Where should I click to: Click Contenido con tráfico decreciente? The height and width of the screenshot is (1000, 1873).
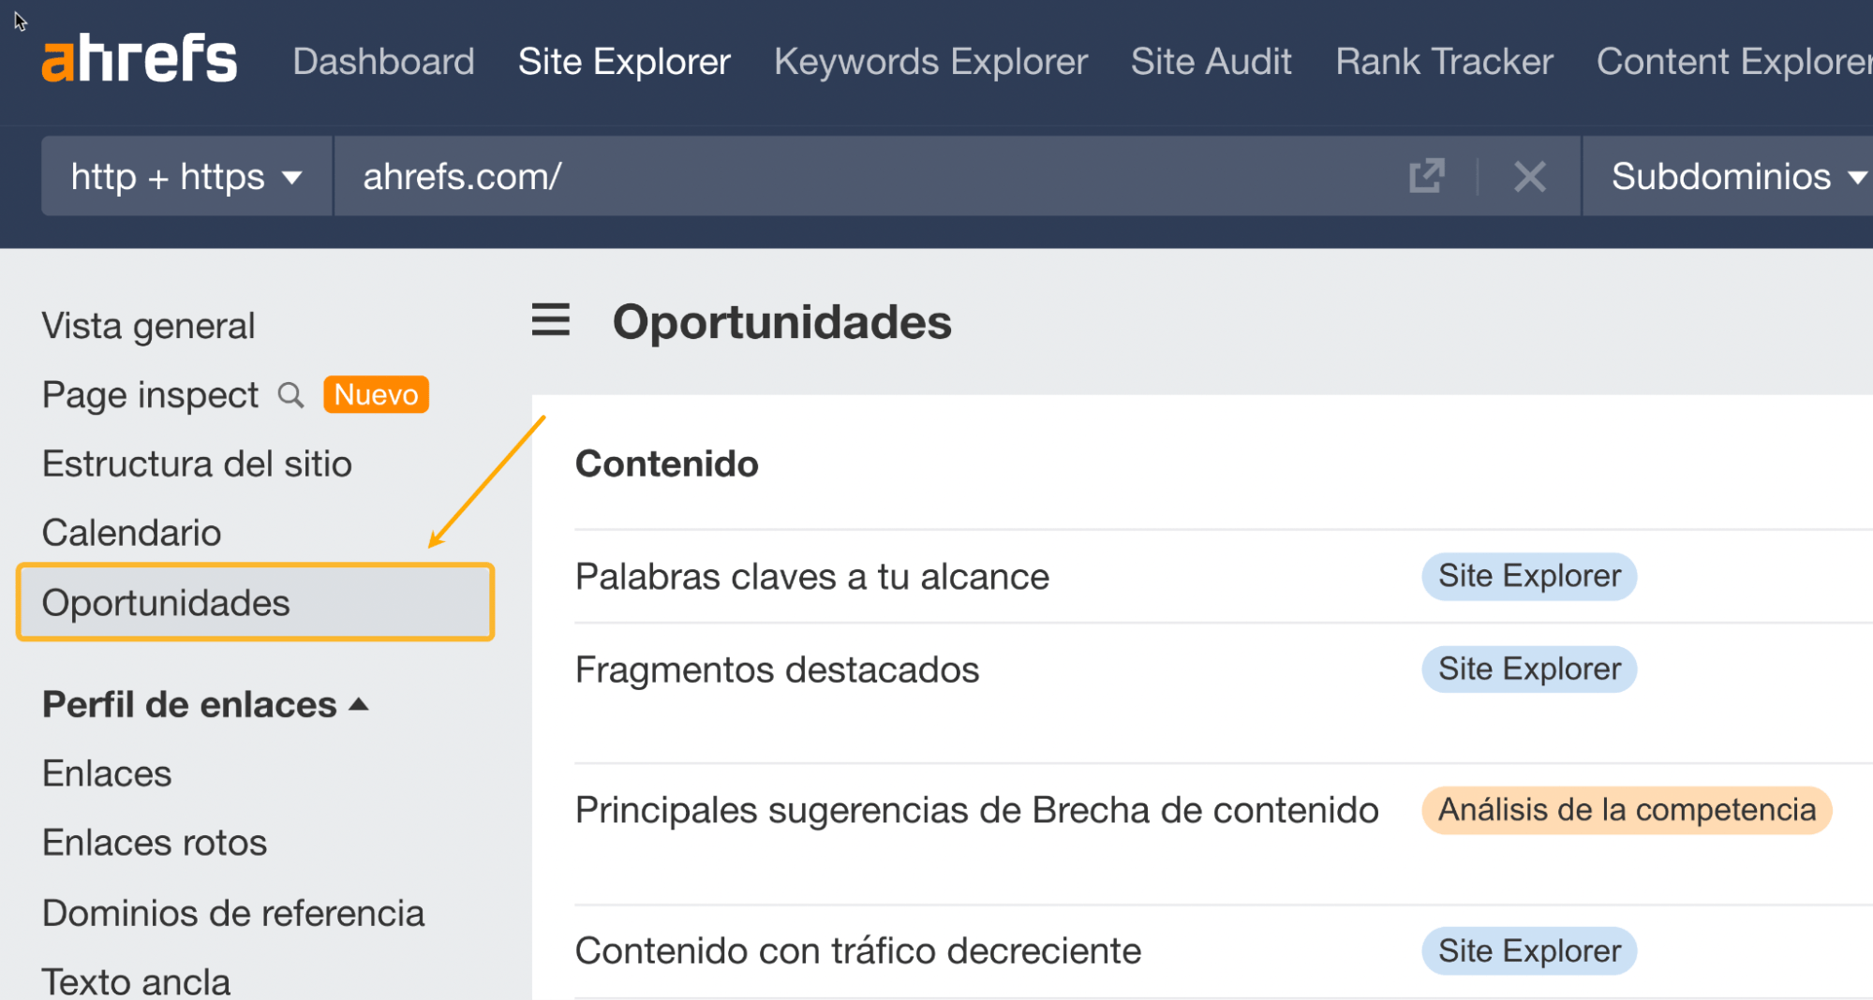pos(857,950)
